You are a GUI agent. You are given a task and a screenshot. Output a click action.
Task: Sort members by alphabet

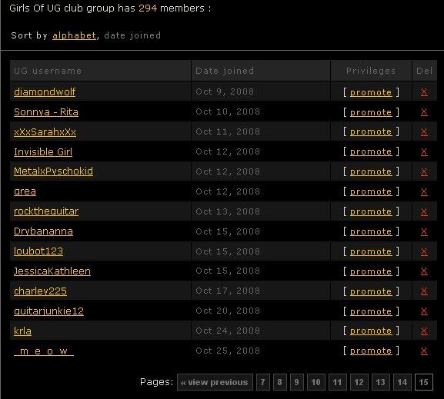(74, 35)
